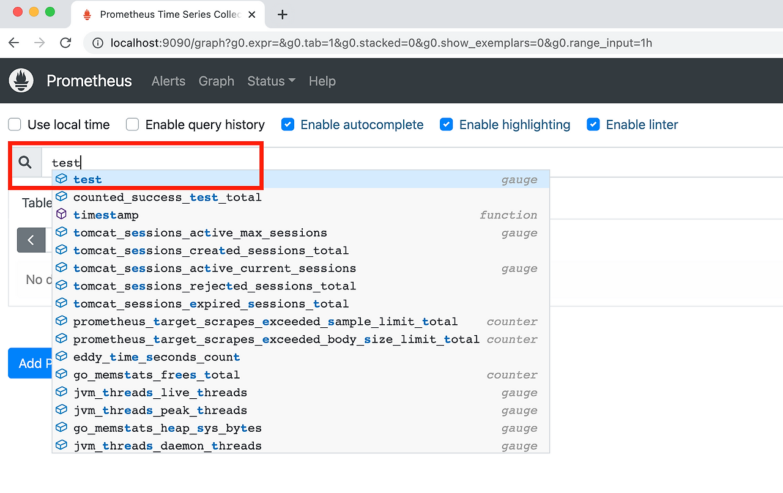Select the test autocomplete suggestion

click(x=300, y=179)
